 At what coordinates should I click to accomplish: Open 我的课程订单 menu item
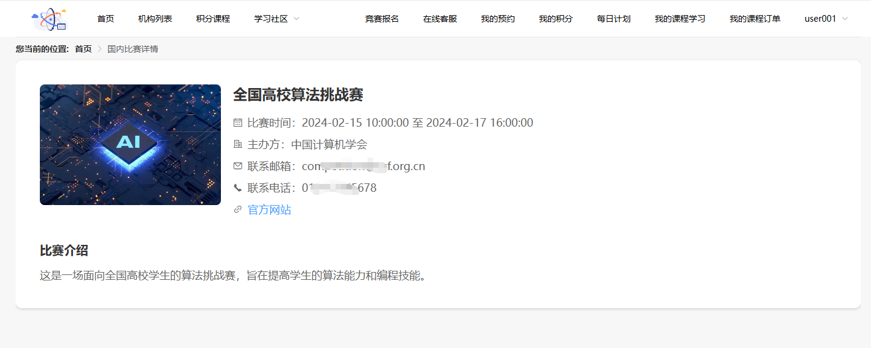755,19
